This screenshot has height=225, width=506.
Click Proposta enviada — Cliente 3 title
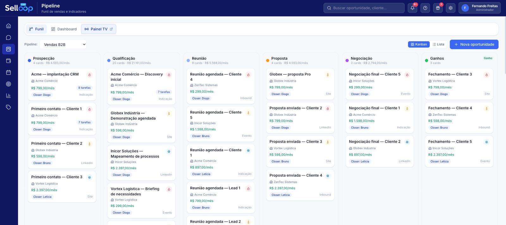(296, 142)
